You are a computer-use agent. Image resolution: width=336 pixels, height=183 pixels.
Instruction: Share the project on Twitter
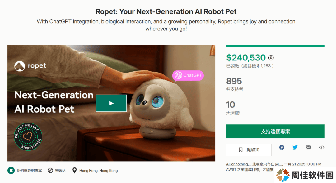pyautogui.click(x=295, y=147)
